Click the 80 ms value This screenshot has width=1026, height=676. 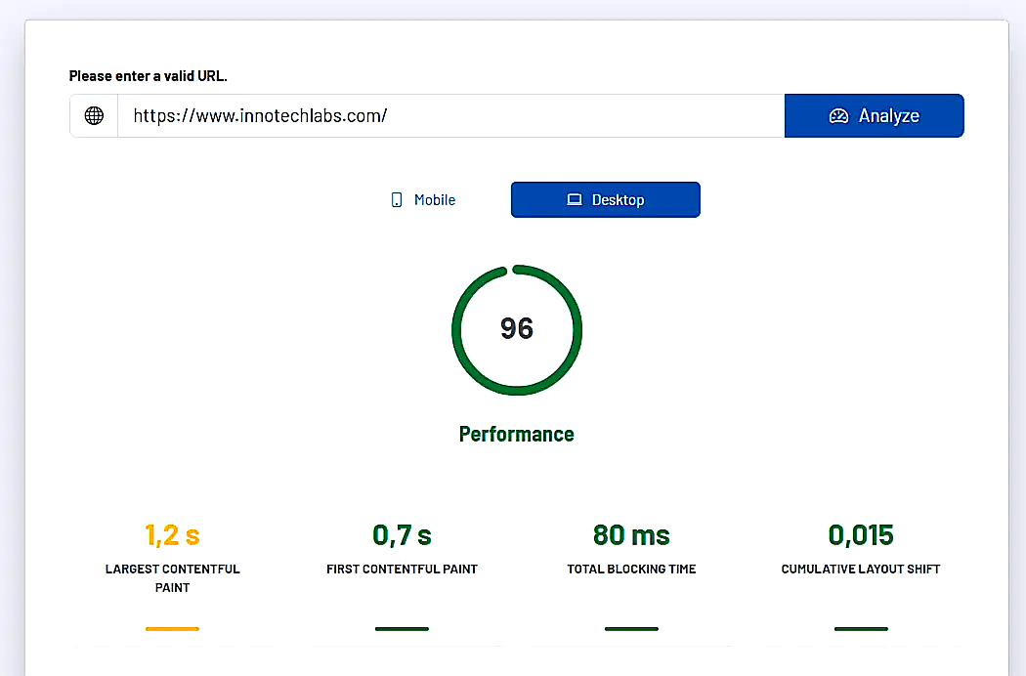[631, 535]
